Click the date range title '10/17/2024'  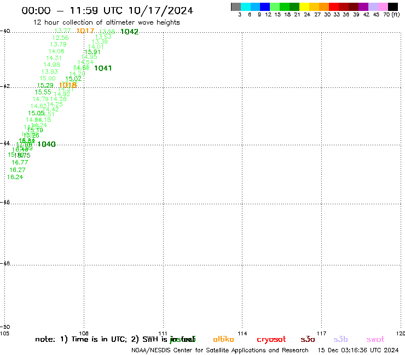[x=161, y=10]
